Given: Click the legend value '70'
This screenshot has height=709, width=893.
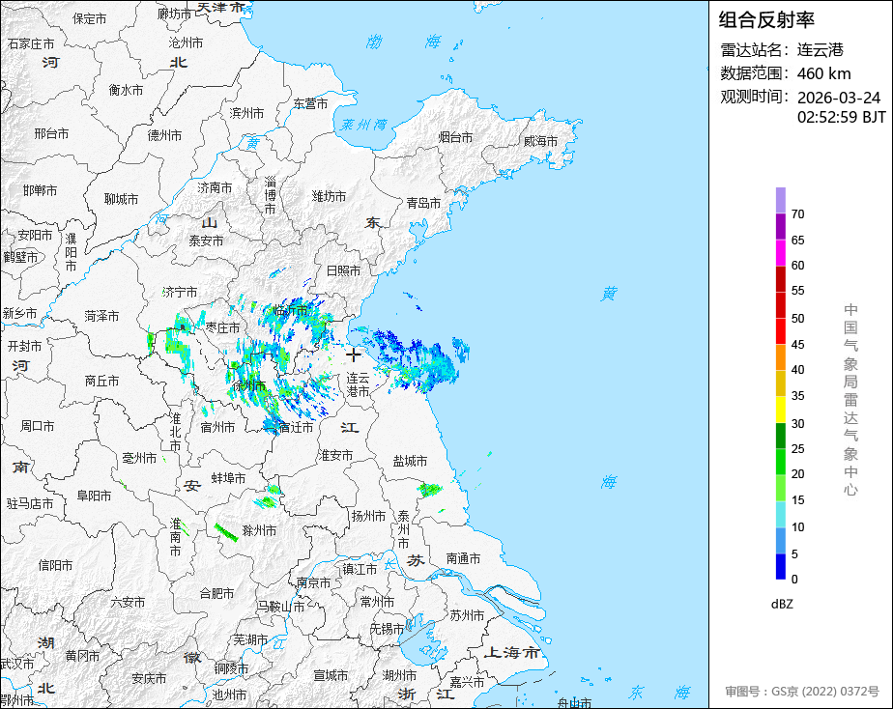Looking at the screenshot, I should coord(797,213).
